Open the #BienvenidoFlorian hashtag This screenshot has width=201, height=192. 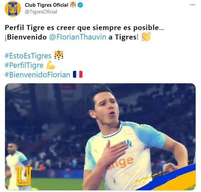coord(37,75)
